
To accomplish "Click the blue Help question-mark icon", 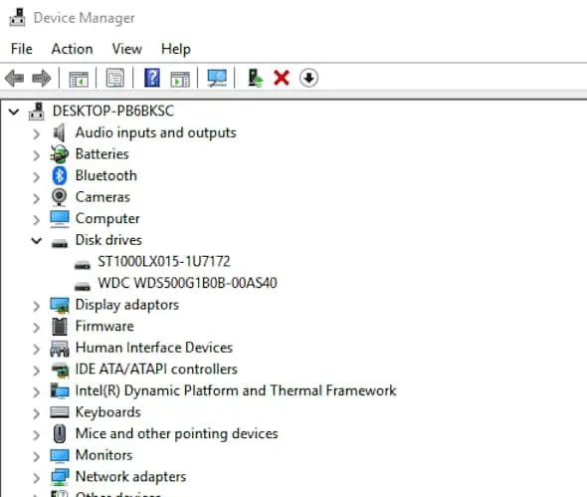I will click(152, 78).
